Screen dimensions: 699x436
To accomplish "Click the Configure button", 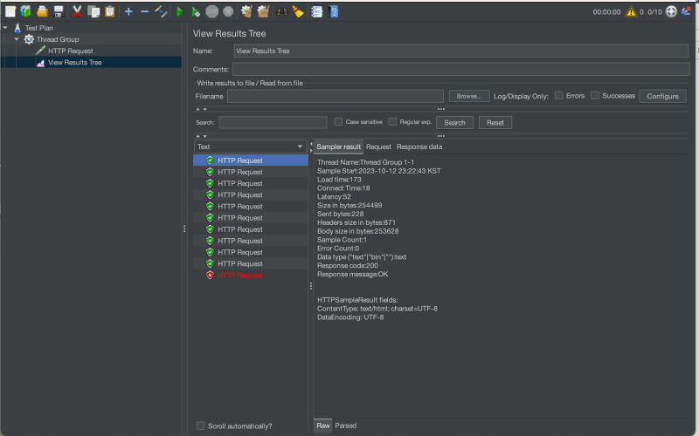I will tap(662, 96).
